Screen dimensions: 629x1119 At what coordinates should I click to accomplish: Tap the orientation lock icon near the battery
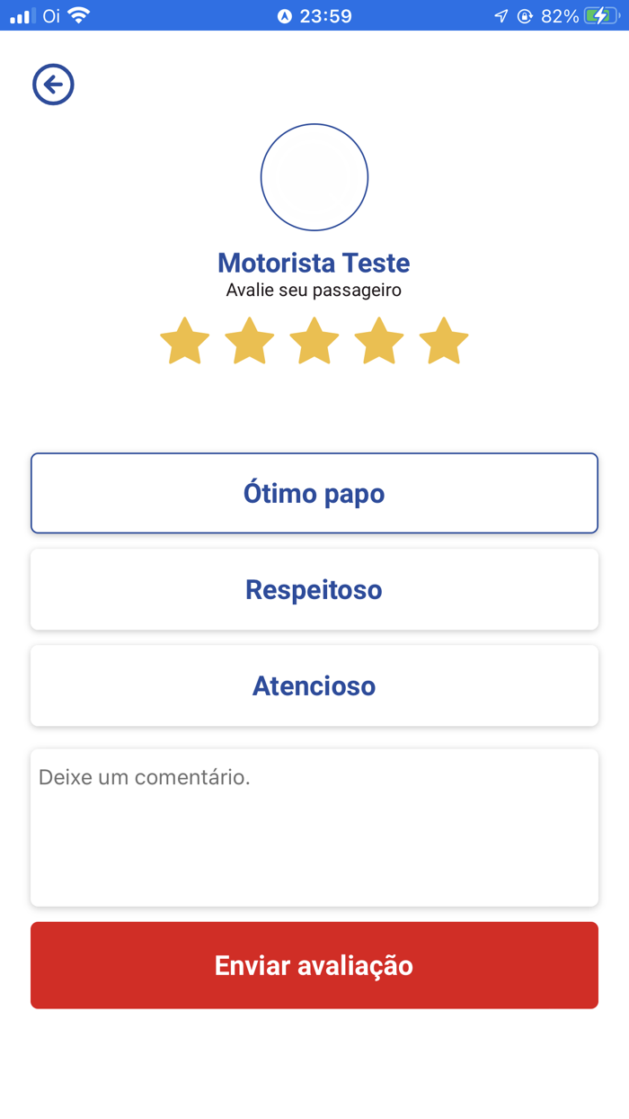[x=525, y=15]
